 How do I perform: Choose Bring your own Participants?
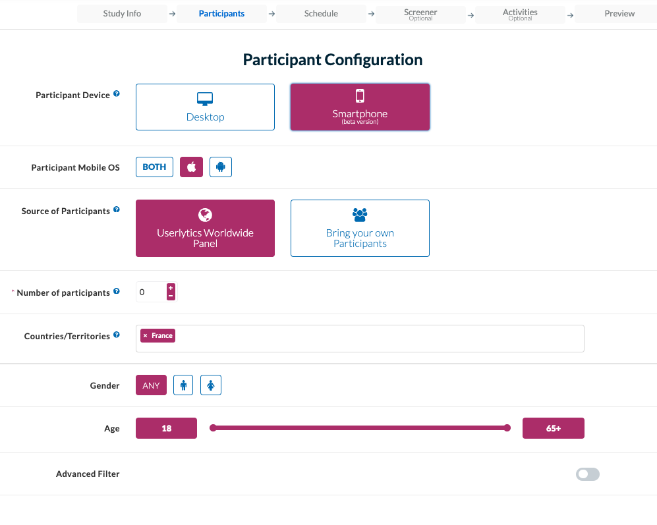(360, 238)
